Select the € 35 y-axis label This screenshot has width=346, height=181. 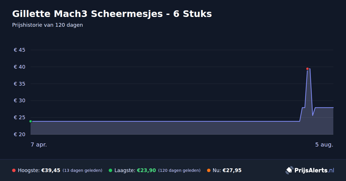click(x=20, y=84)
